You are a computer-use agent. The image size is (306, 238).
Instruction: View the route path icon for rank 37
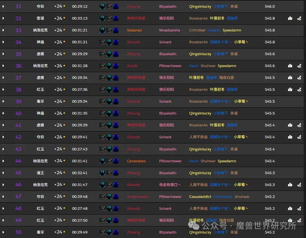click(299, 78)
